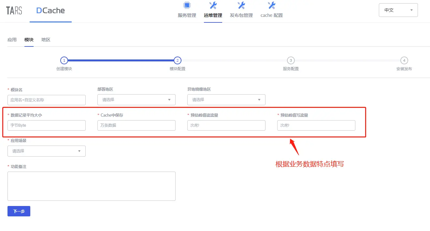
Task: Focus the 数据记录平均大小 input field
Action: click(x=47, y=125)
